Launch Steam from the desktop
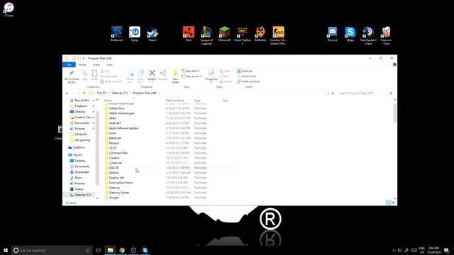 153,34
